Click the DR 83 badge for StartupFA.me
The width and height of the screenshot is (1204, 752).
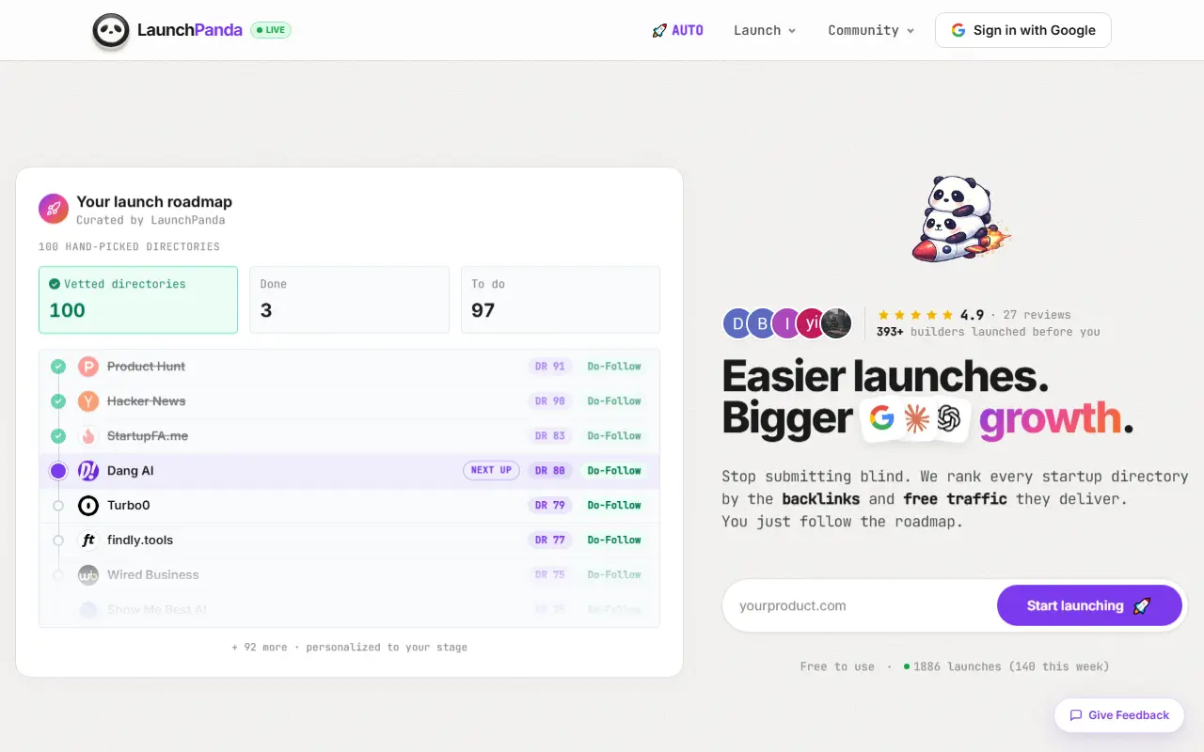click(550, 436)
